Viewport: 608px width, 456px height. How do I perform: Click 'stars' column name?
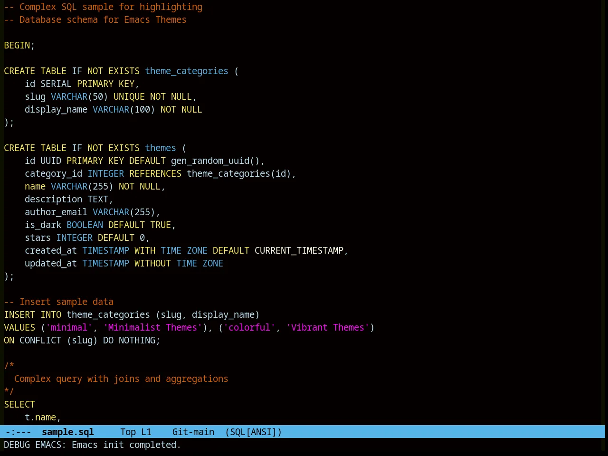pyautogui.click(x=38, y=237)
